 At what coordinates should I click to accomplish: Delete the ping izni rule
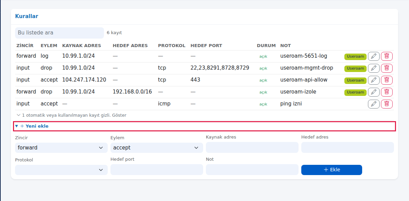[386, 104]
